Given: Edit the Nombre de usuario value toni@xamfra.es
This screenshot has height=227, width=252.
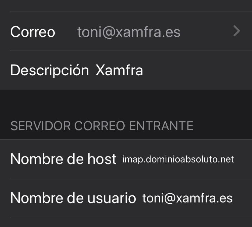Looking at the screenshot, I should [187, 198].
